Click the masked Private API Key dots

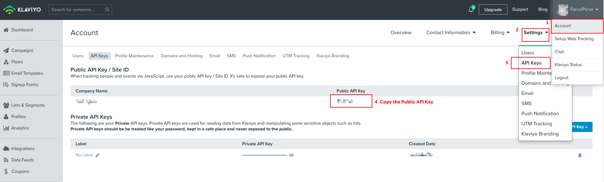(264, 155)
